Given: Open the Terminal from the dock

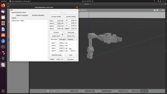Looking at the screenshot, I should 3,47.
